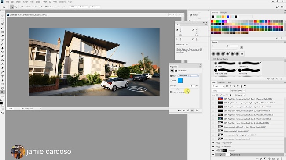
Task: Select the Move tool
Action: tap(2, 16)
